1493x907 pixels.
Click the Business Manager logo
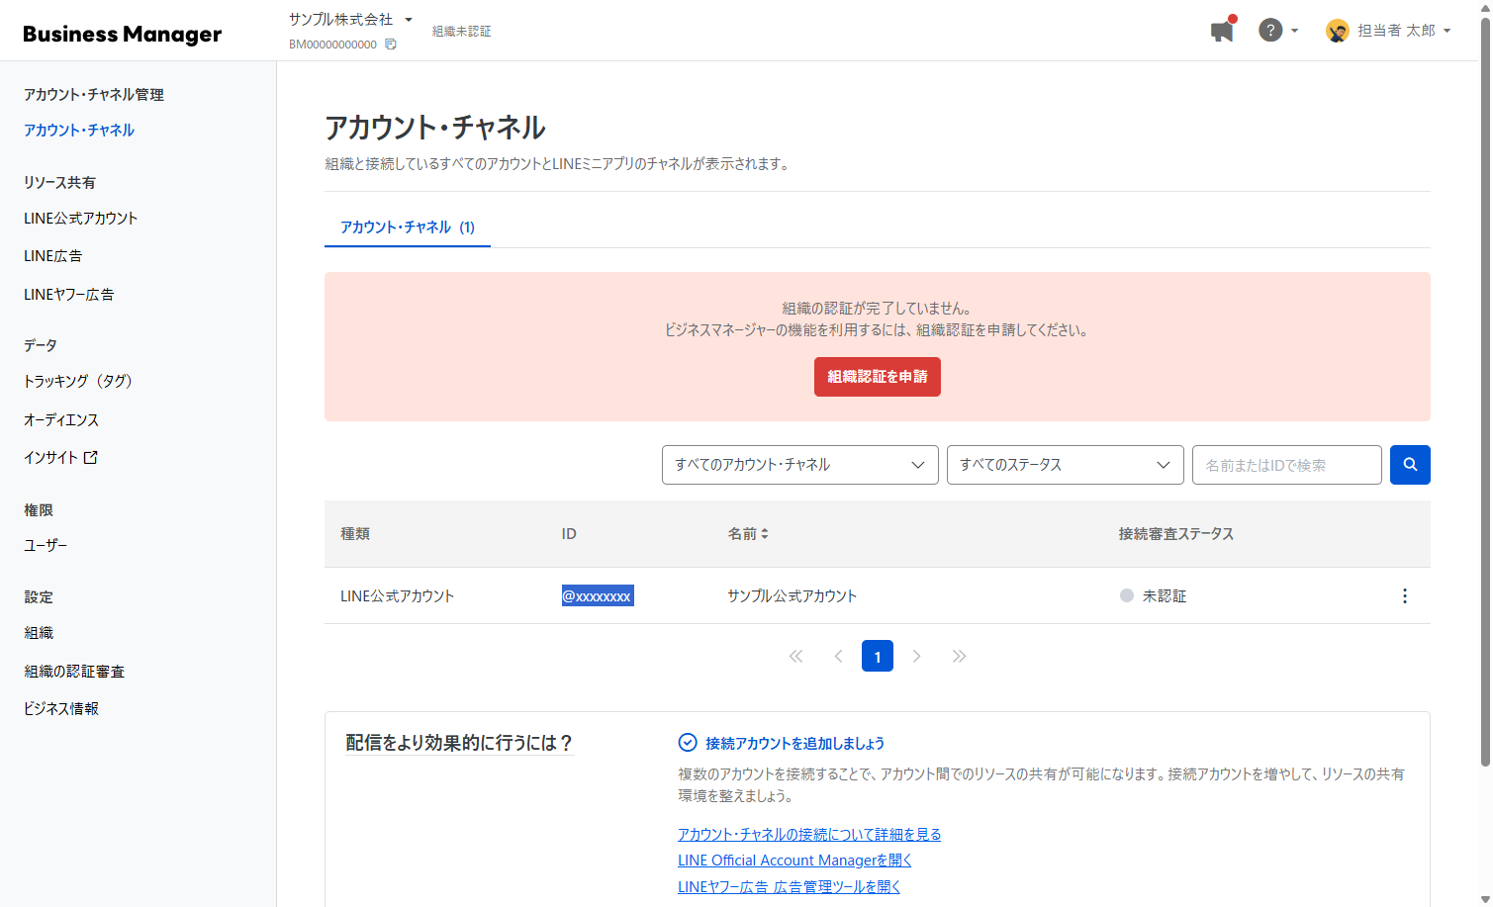click(123, 34)
